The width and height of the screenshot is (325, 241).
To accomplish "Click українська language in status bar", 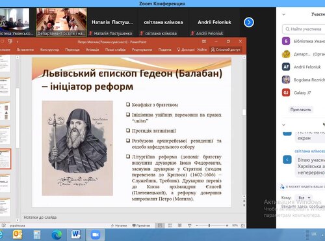I will (18, 225).
